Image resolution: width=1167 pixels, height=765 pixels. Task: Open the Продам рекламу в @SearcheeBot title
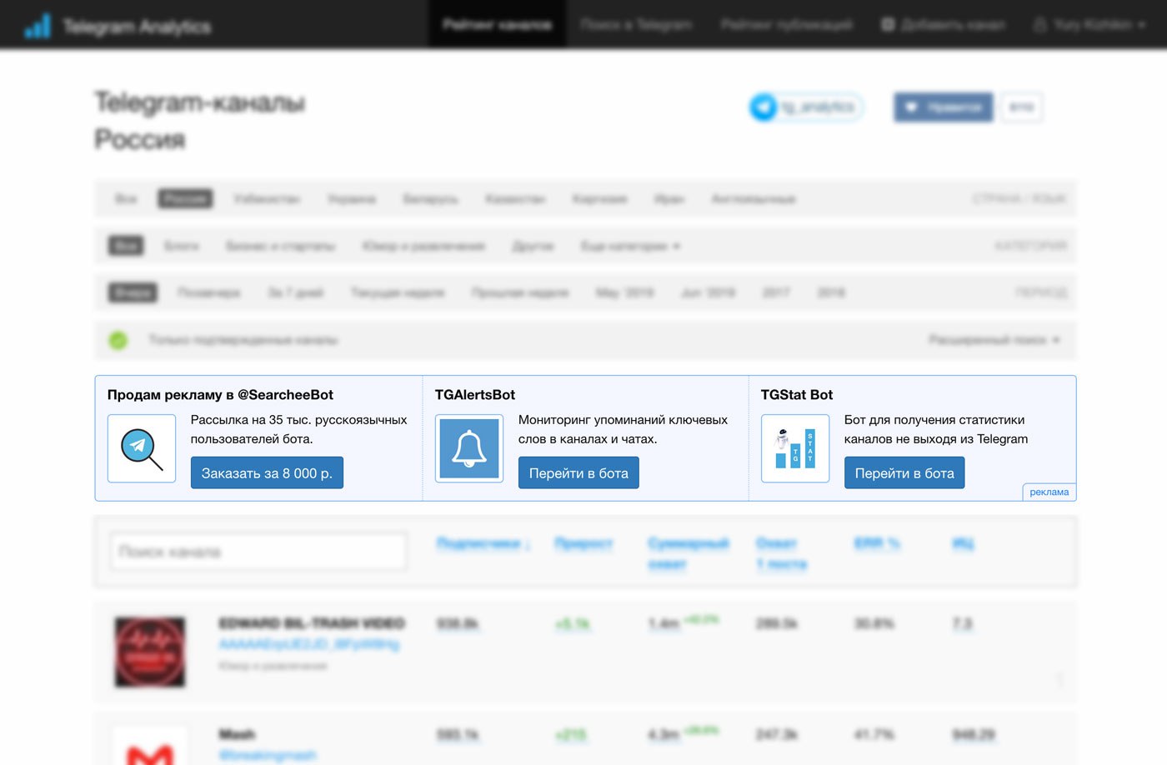220,395
